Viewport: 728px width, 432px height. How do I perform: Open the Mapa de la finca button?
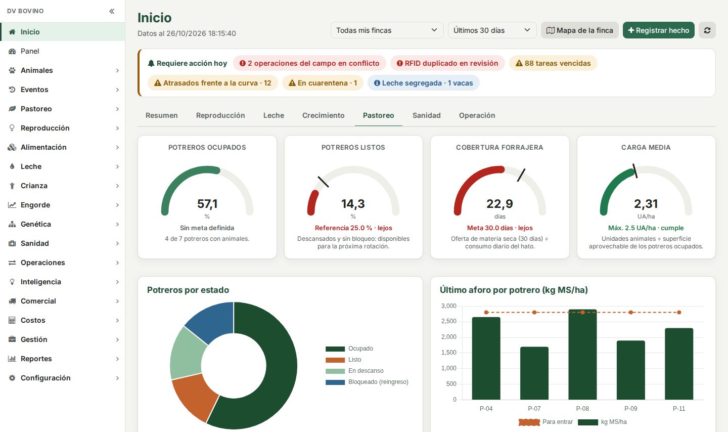point(580,30)
